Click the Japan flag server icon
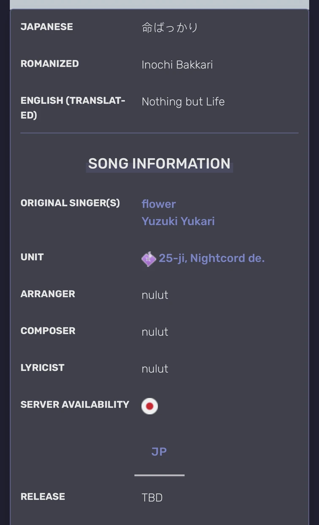Screen dimensions: 319x525 pos(150,406)
